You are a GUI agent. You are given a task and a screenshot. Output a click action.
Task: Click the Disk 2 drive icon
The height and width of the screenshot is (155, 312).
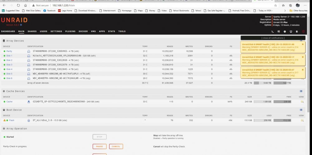click(29, 60)
